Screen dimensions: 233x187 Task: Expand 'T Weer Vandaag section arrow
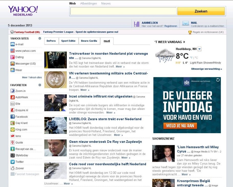point(184,42)
